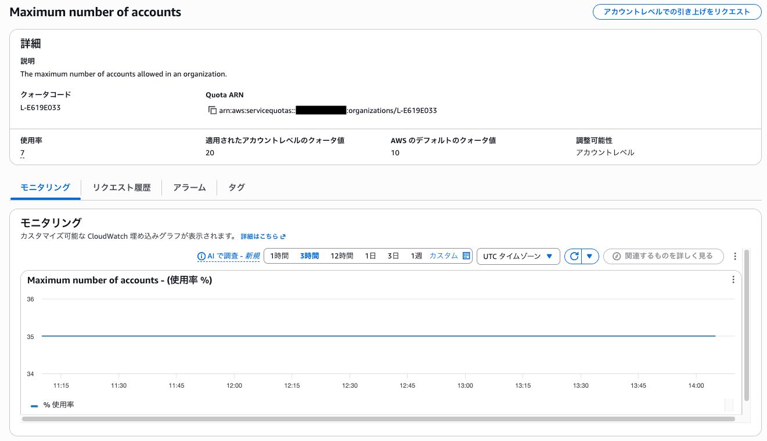Click the refresh graph icon
The image size is (767, 441).
574,256
